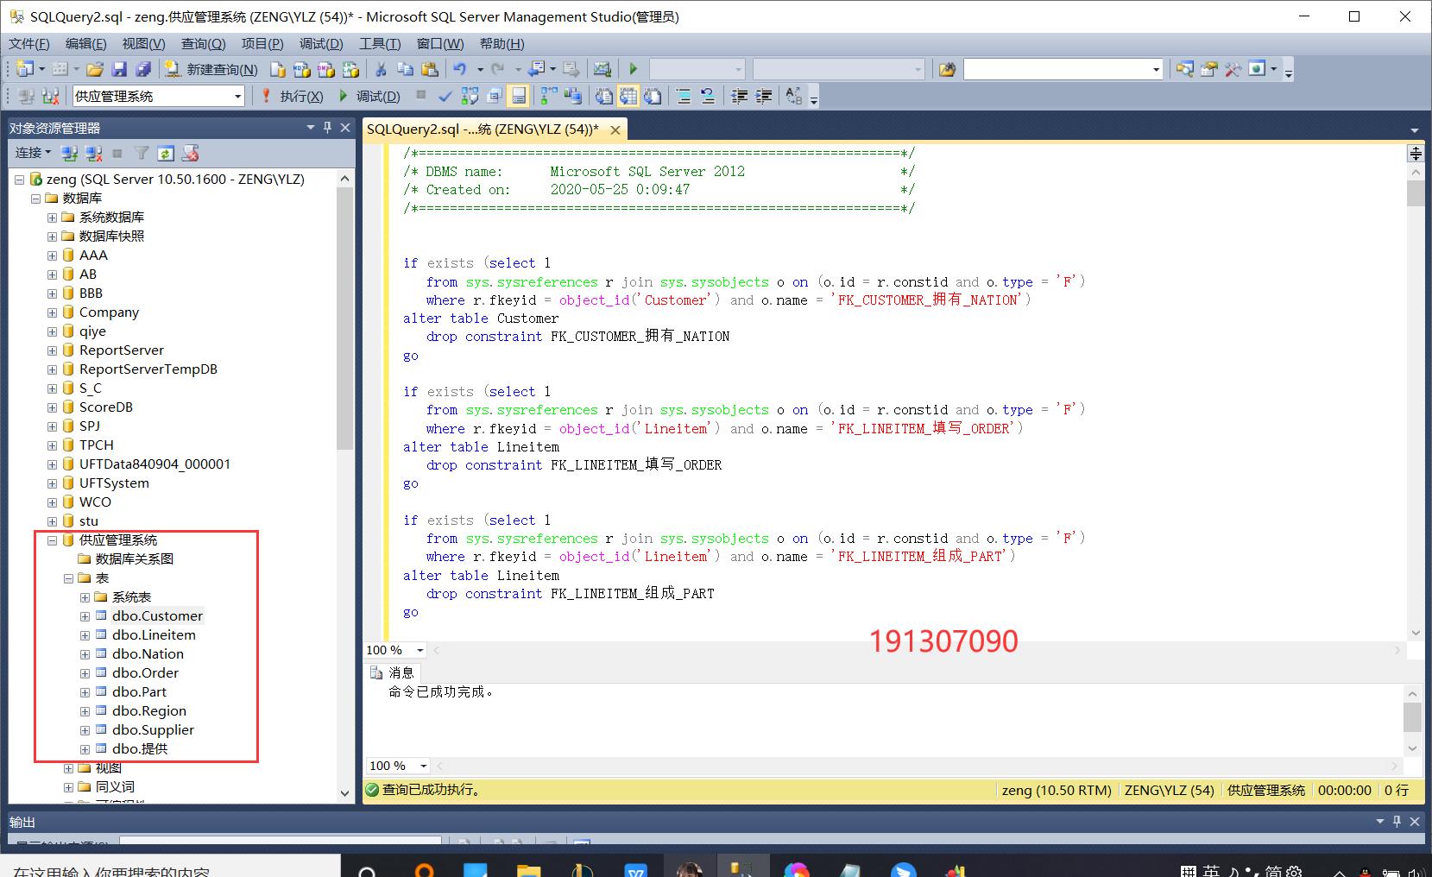Open the 查询(Q) menu
This screenshot has height=877, width=1432.
[x=203, y=43]
